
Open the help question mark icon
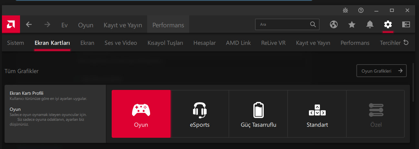click(361, 10)
